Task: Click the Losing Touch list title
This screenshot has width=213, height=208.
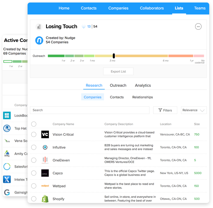Action: 61,26
